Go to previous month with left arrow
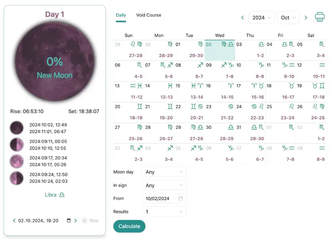Image resolution: width=331 pixels, height=239 pixels. [242, 18]
